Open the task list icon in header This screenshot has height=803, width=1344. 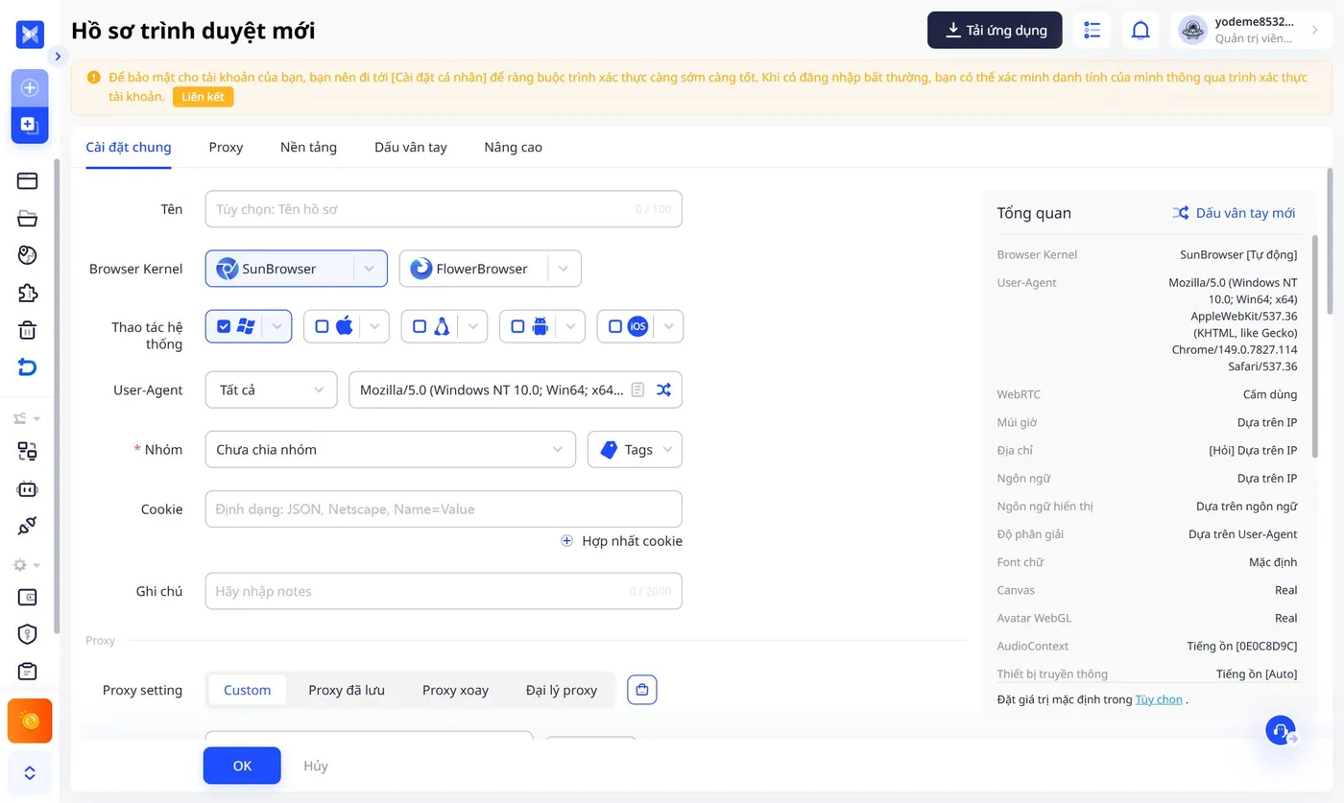1092,30
